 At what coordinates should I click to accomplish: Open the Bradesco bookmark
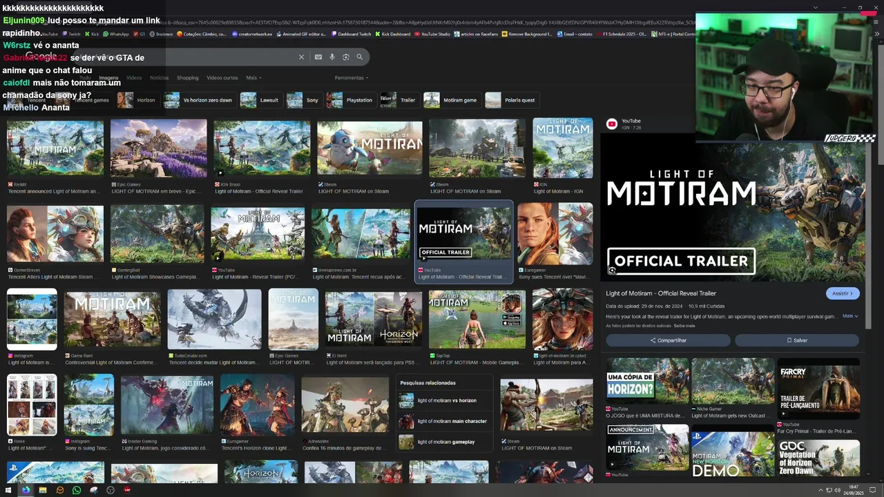[161, 34]
